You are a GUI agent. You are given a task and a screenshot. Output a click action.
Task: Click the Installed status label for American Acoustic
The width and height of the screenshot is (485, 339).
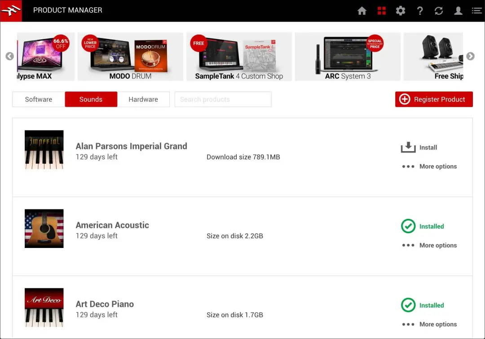[x=432, y=226]
